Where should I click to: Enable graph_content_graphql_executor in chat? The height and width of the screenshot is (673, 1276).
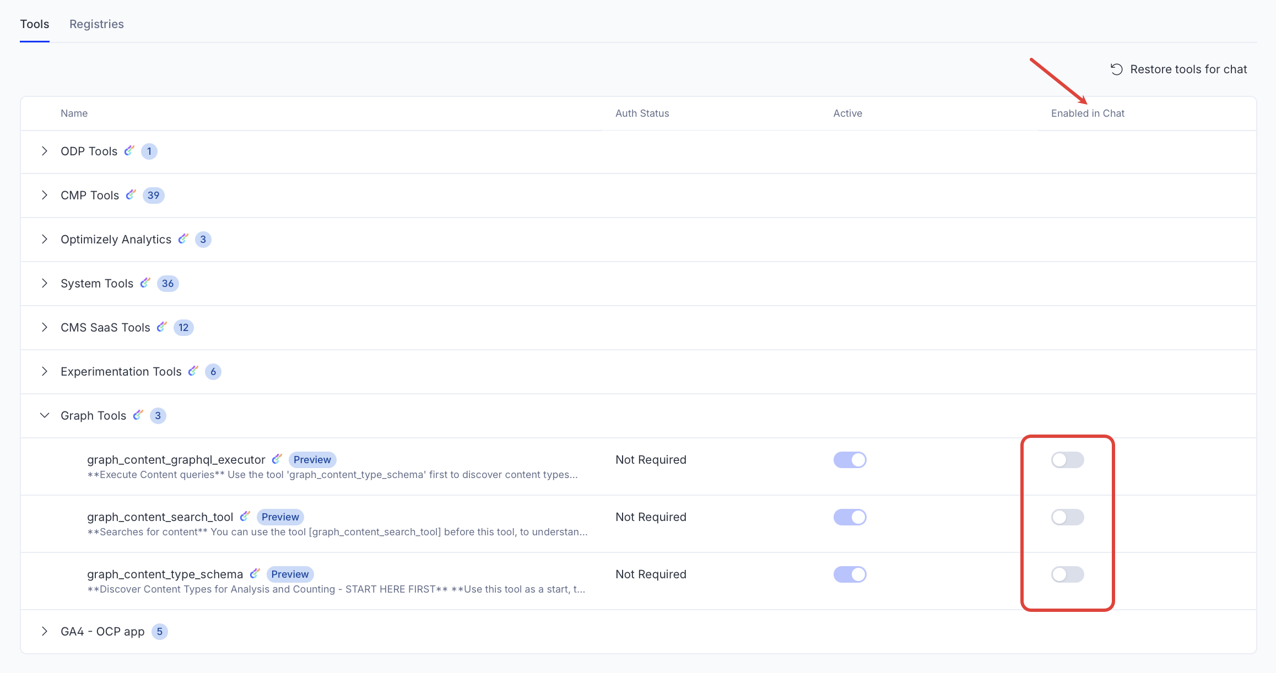(x=1067, y=459)
